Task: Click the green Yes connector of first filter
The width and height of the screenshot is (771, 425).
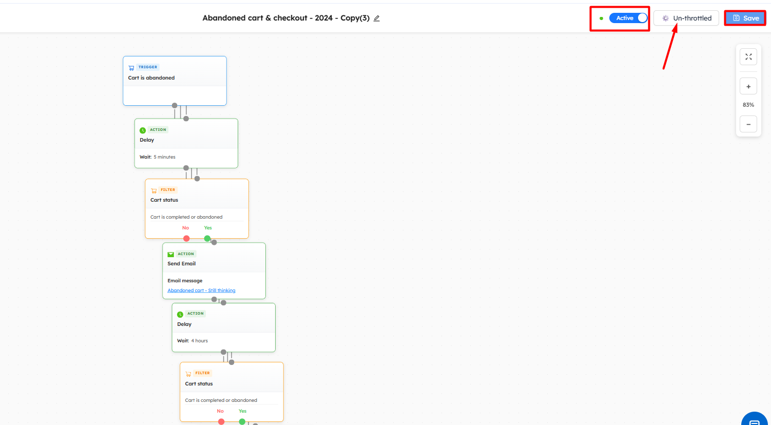Action: (207, 238)
